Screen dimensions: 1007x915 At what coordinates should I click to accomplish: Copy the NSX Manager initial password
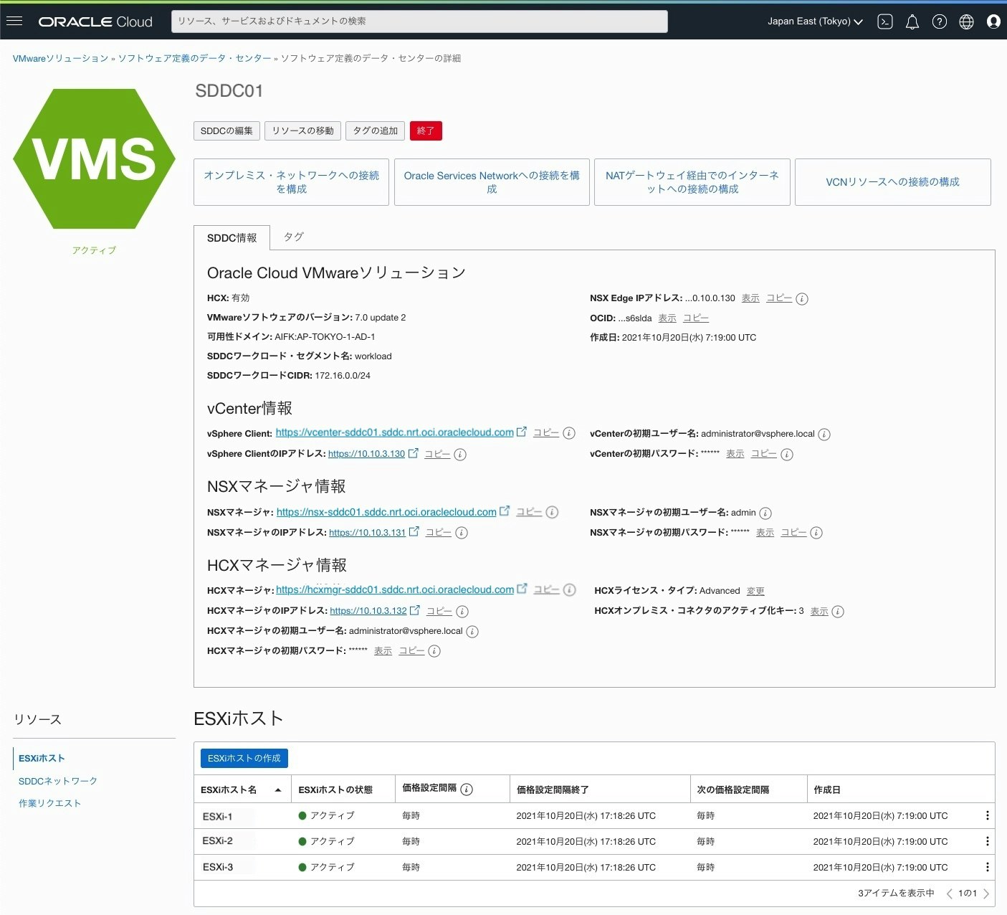coord(793,533)
